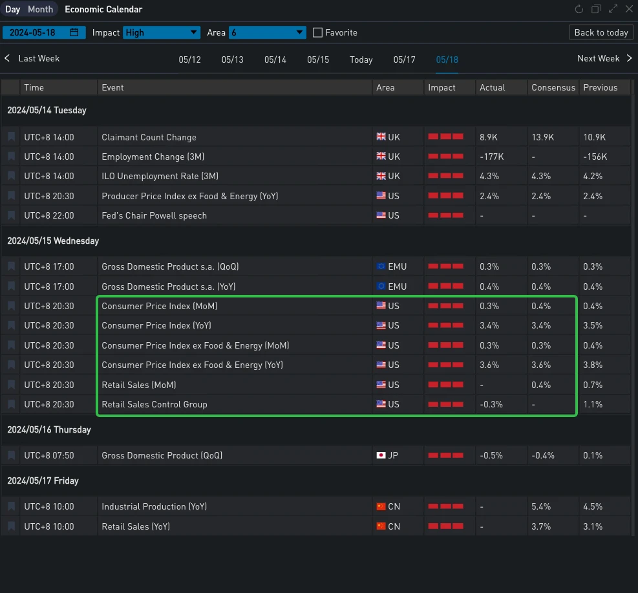The image size is (638, 593).
Task: Switch to Month view
Action: pyautogui.click(x=40, y=10)
